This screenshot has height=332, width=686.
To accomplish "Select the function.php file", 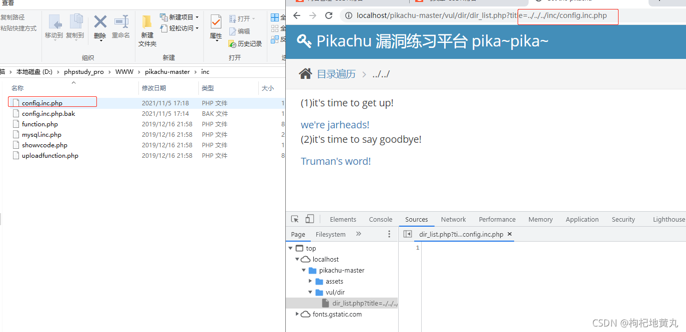I will (x=40, y=124).
